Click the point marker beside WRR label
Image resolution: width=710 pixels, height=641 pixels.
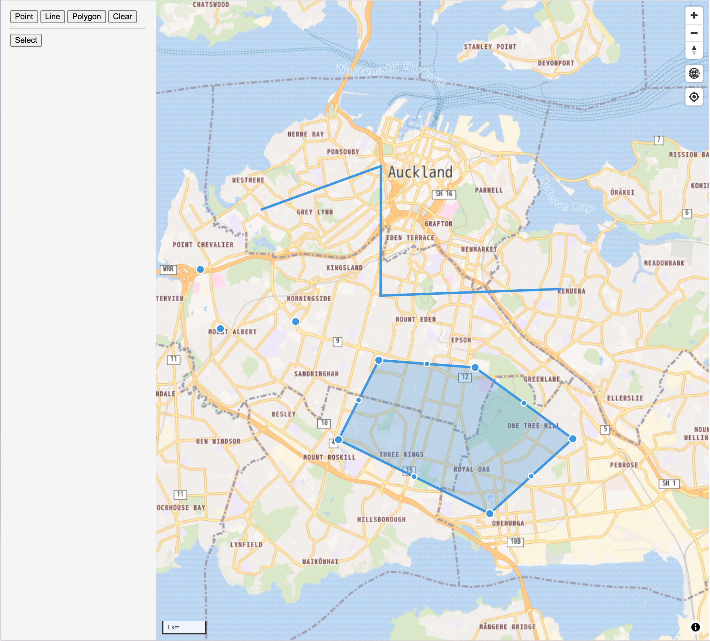(200, 270)
